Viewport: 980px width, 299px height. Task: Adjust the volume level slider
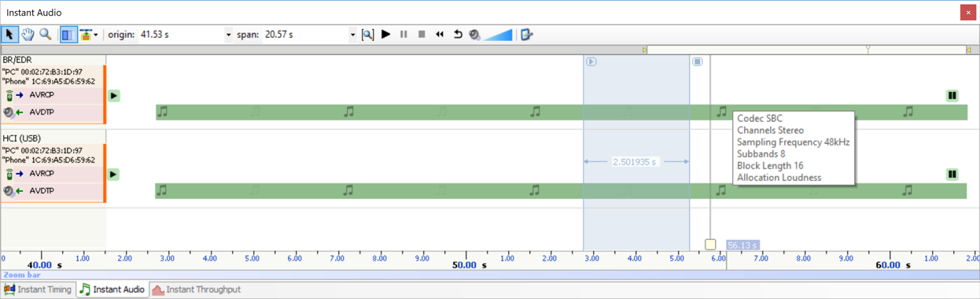(x=497, y=35)
